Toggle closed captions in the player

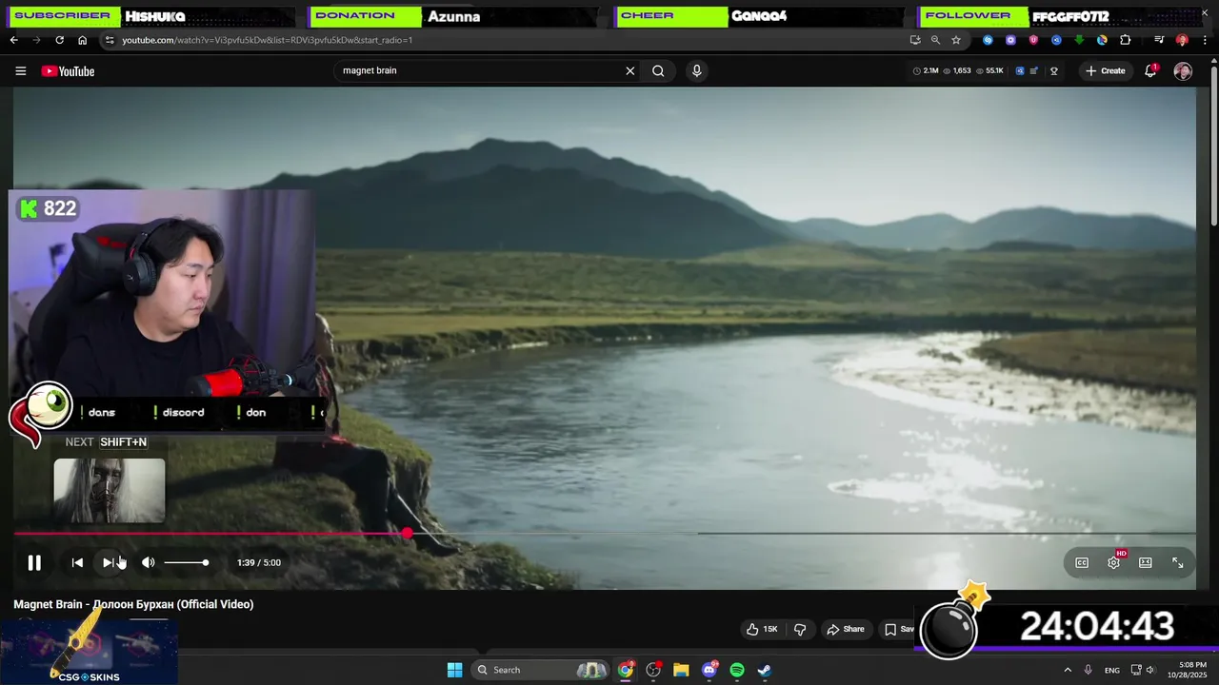pyautogui.click(x=1082, y=562)
